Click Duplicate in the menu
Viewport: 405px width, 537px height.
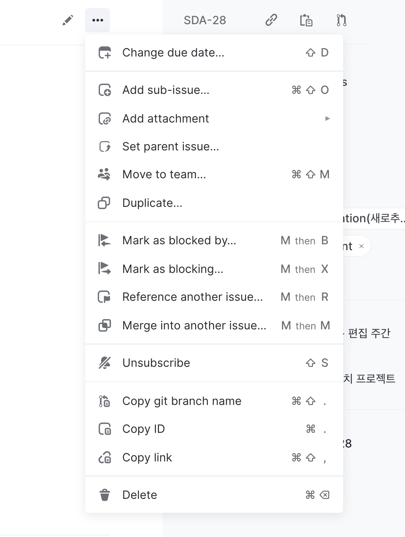(152, 203)
